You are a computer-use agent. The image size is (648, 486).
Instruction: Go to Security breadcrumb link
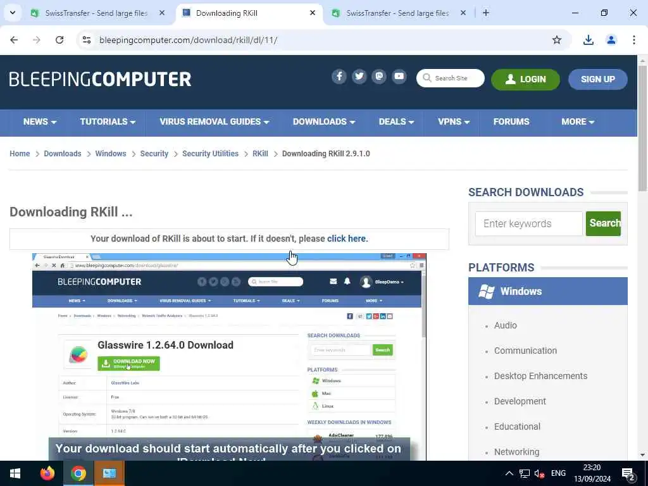tap(154, 154)
